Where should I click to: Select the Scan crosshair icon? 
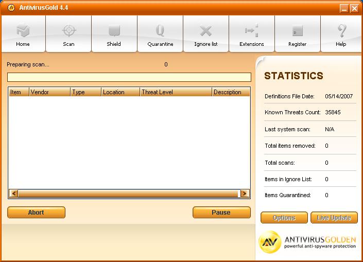pyautogui.click(x=68, y=32)
